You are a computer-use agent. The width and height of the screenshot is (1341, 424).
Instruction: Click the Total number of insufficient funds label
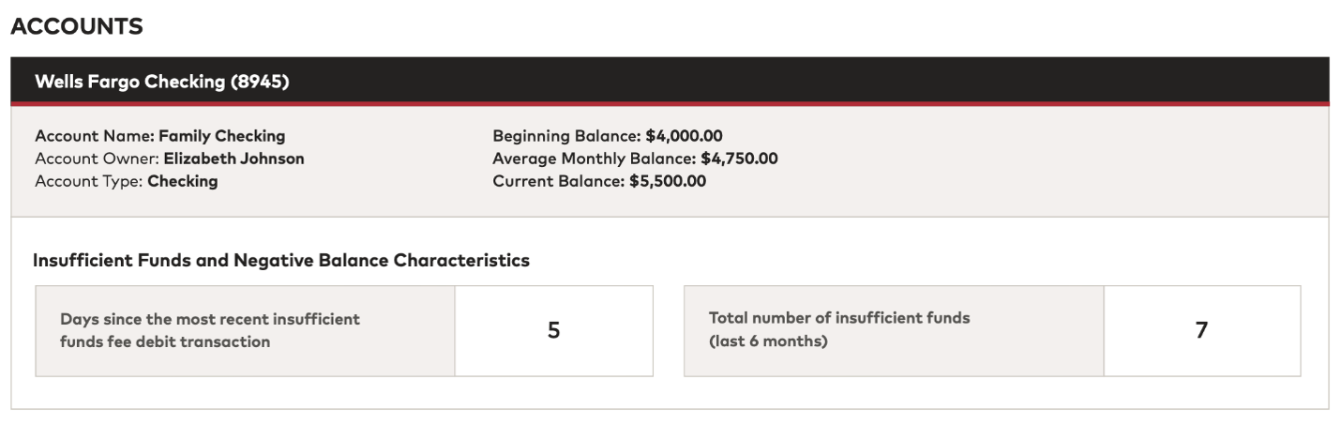(x=839, y=318)
